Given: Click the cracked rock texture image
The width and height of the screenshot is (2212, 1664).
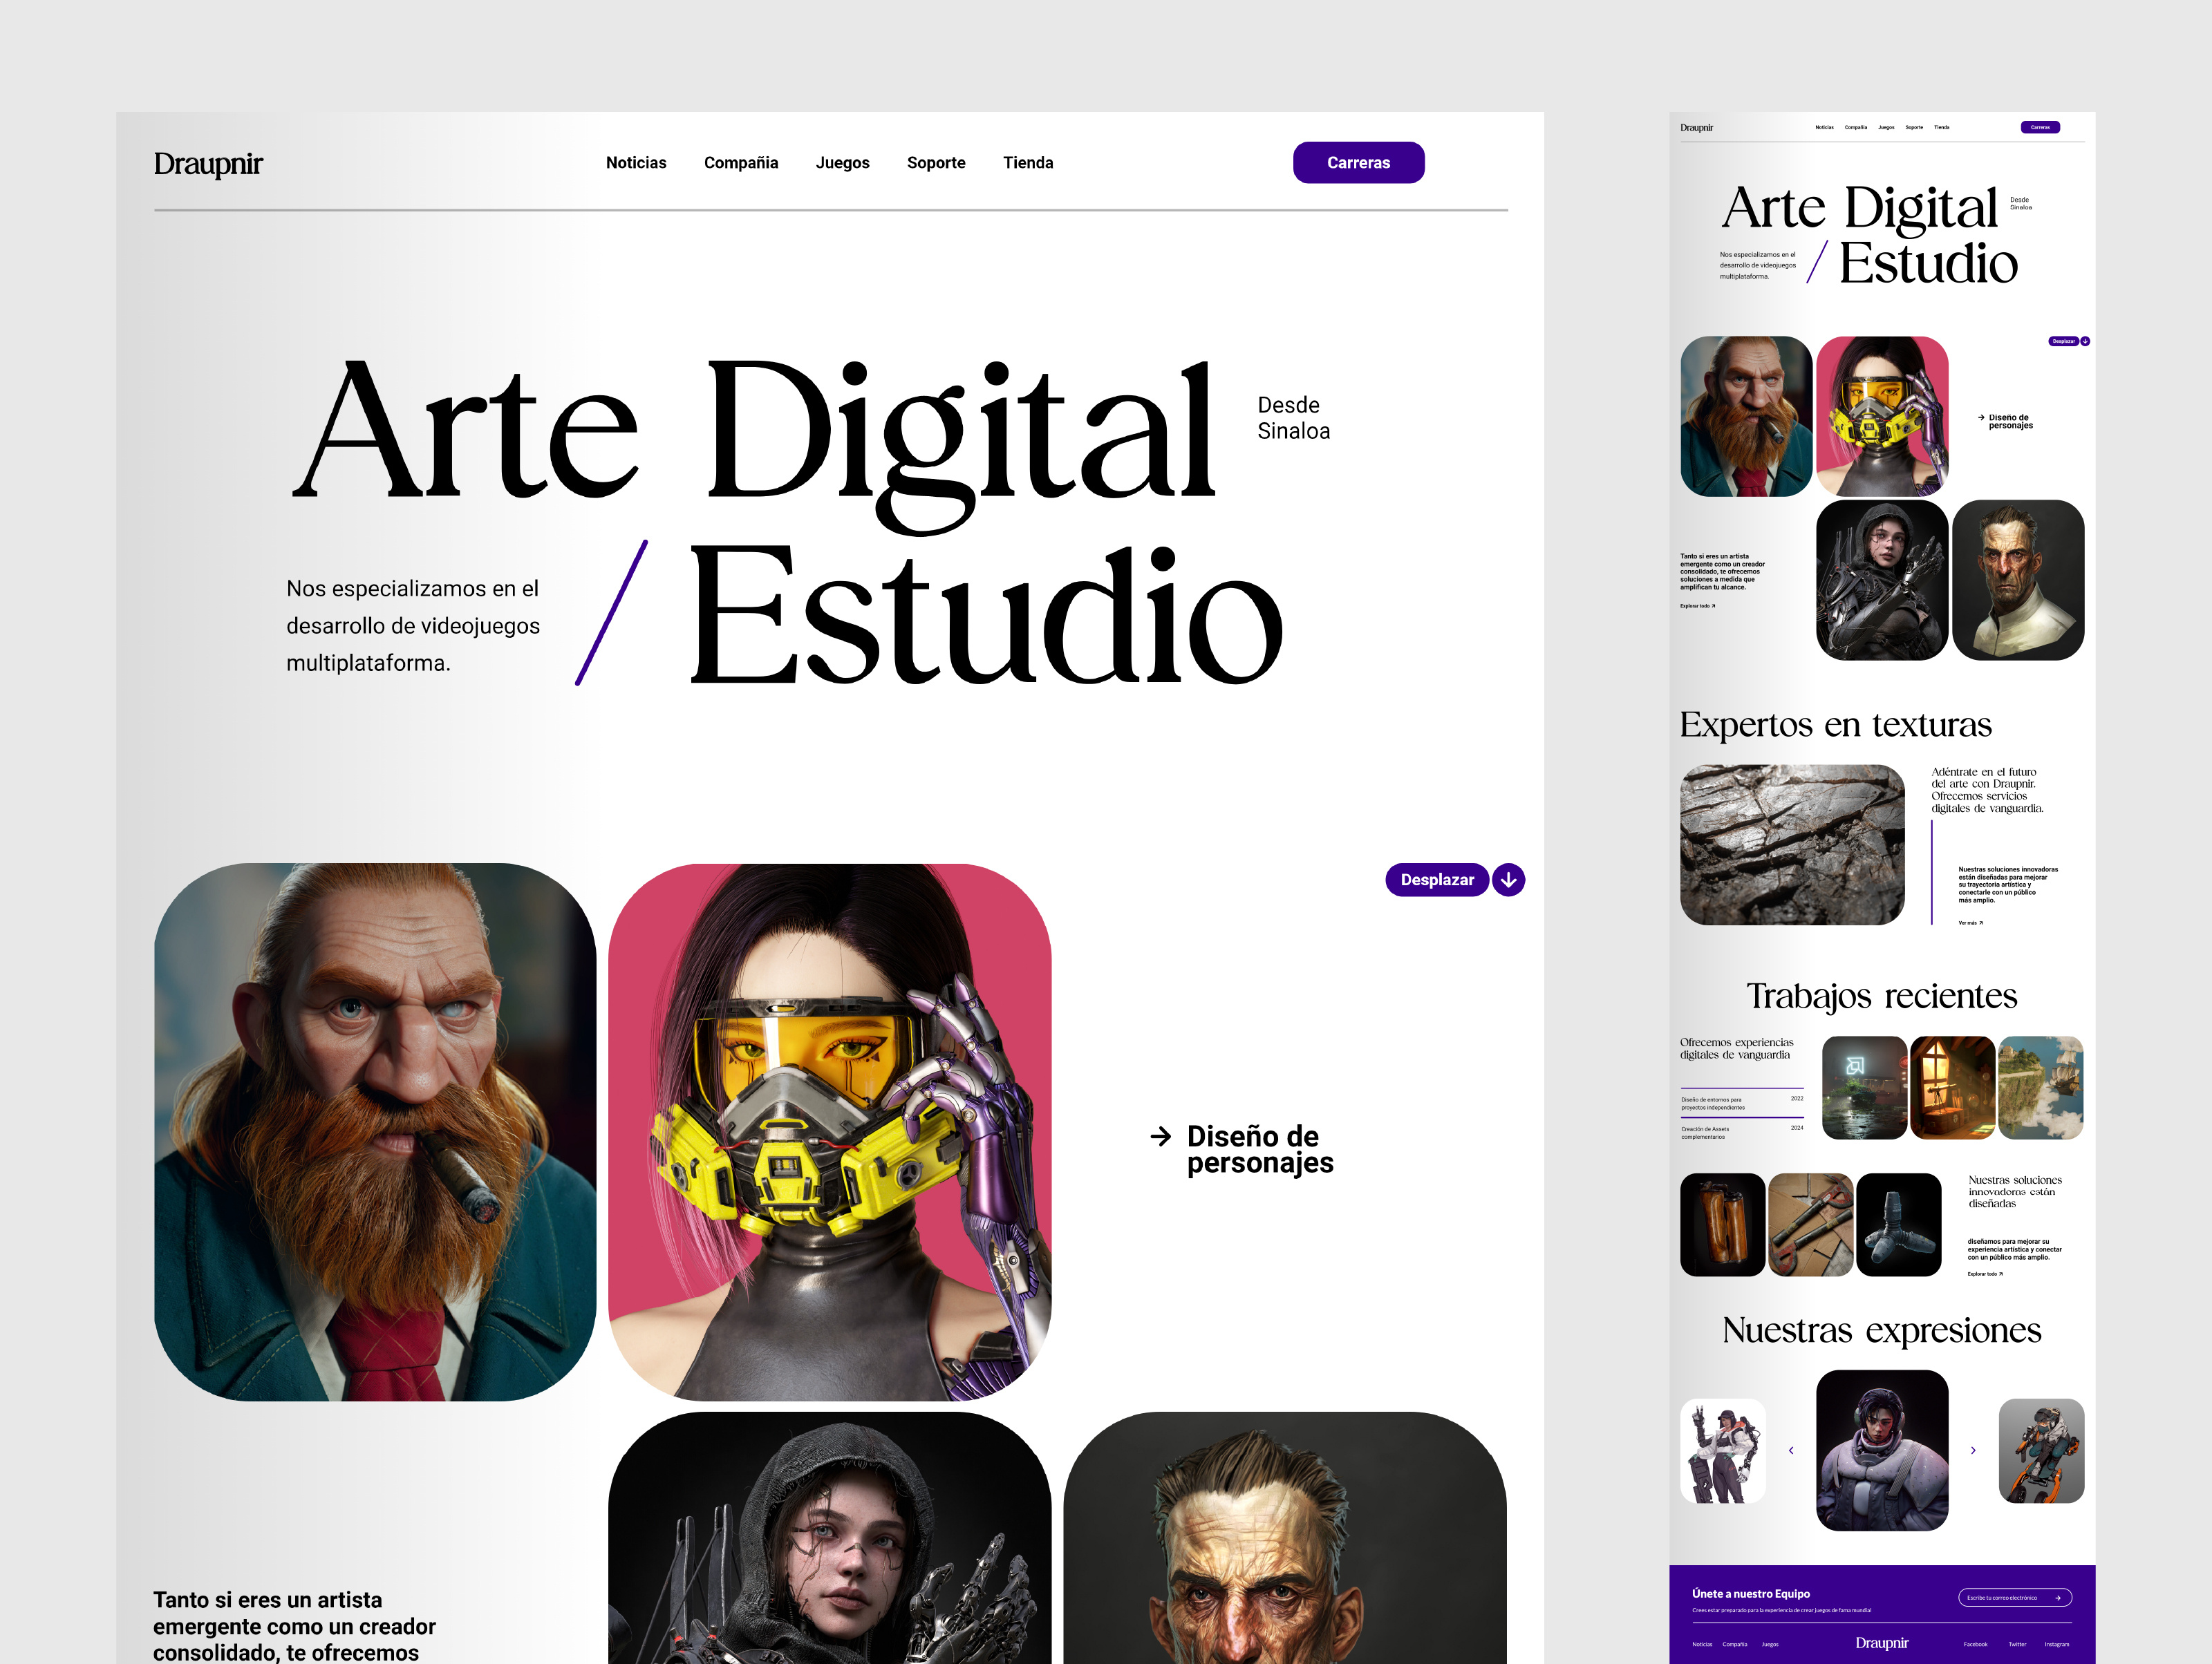Looking at the screenshot, I should tap(1792, 844).
